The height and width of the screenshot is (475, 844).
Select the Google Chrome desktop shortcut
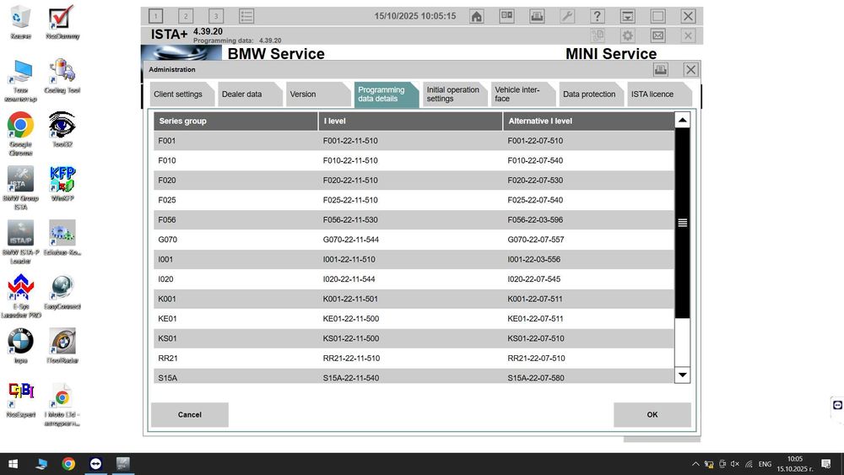20,134
